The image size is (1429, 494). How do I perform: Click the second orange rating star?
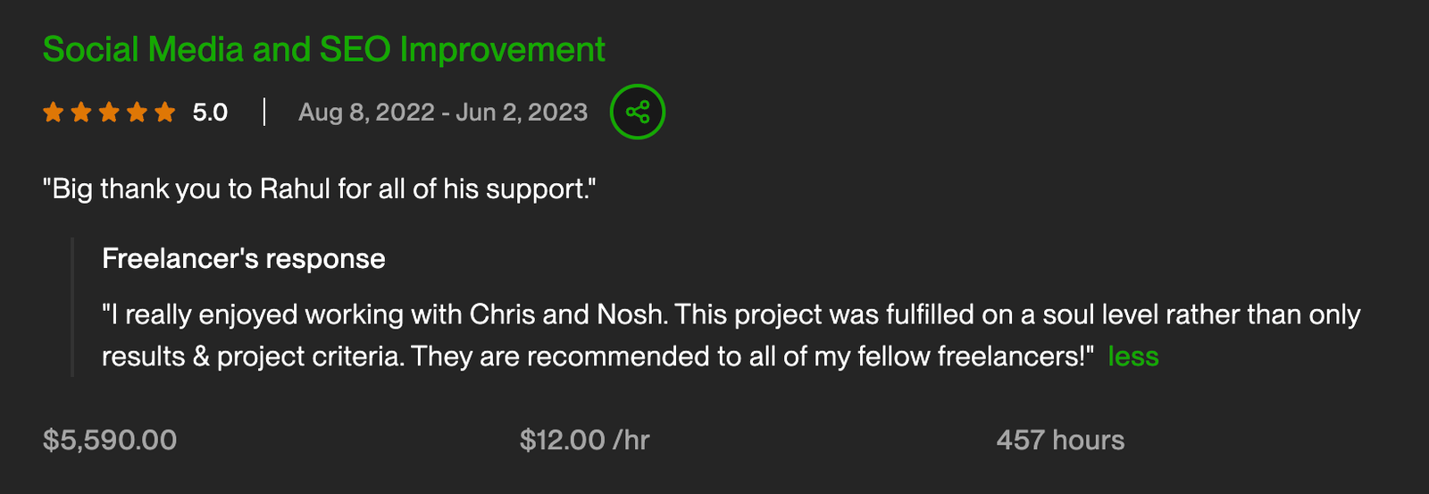point(81,112)
